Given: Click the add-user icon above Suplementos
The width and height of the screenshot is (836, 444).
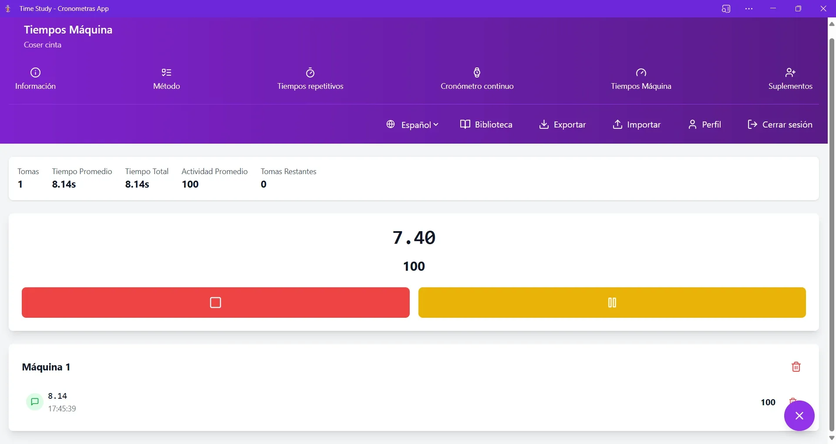Looking at the screenshot, I should (x=790, y=72).
